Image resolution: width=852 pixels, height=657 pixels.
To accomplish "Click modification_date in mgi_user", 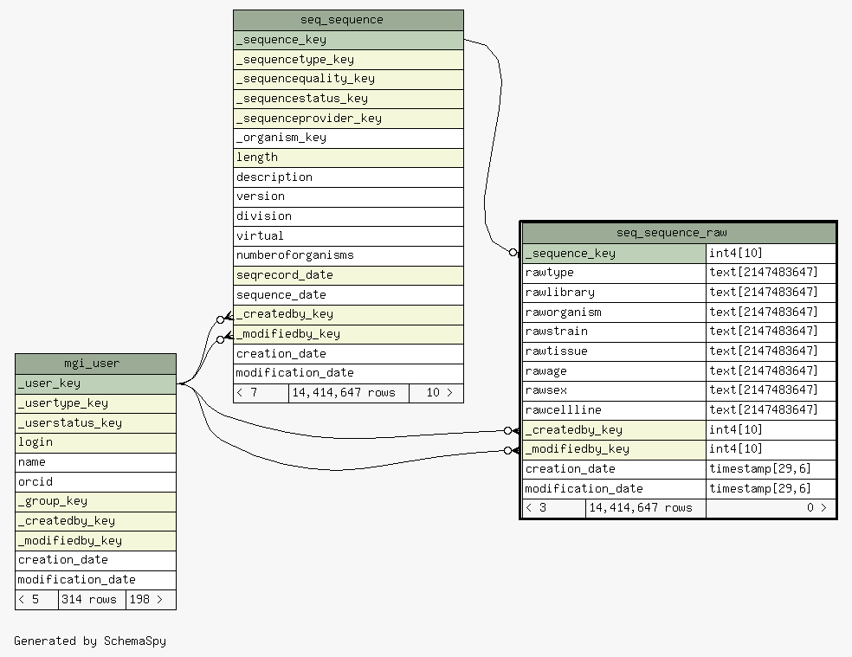I will click(x=95, y=580).
